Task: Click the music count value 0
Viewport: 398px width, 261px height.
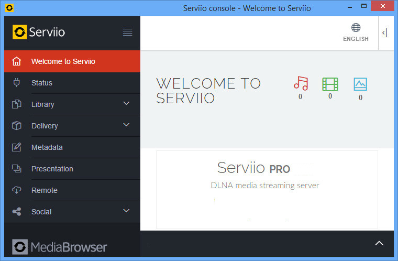Action: point(300,96)
